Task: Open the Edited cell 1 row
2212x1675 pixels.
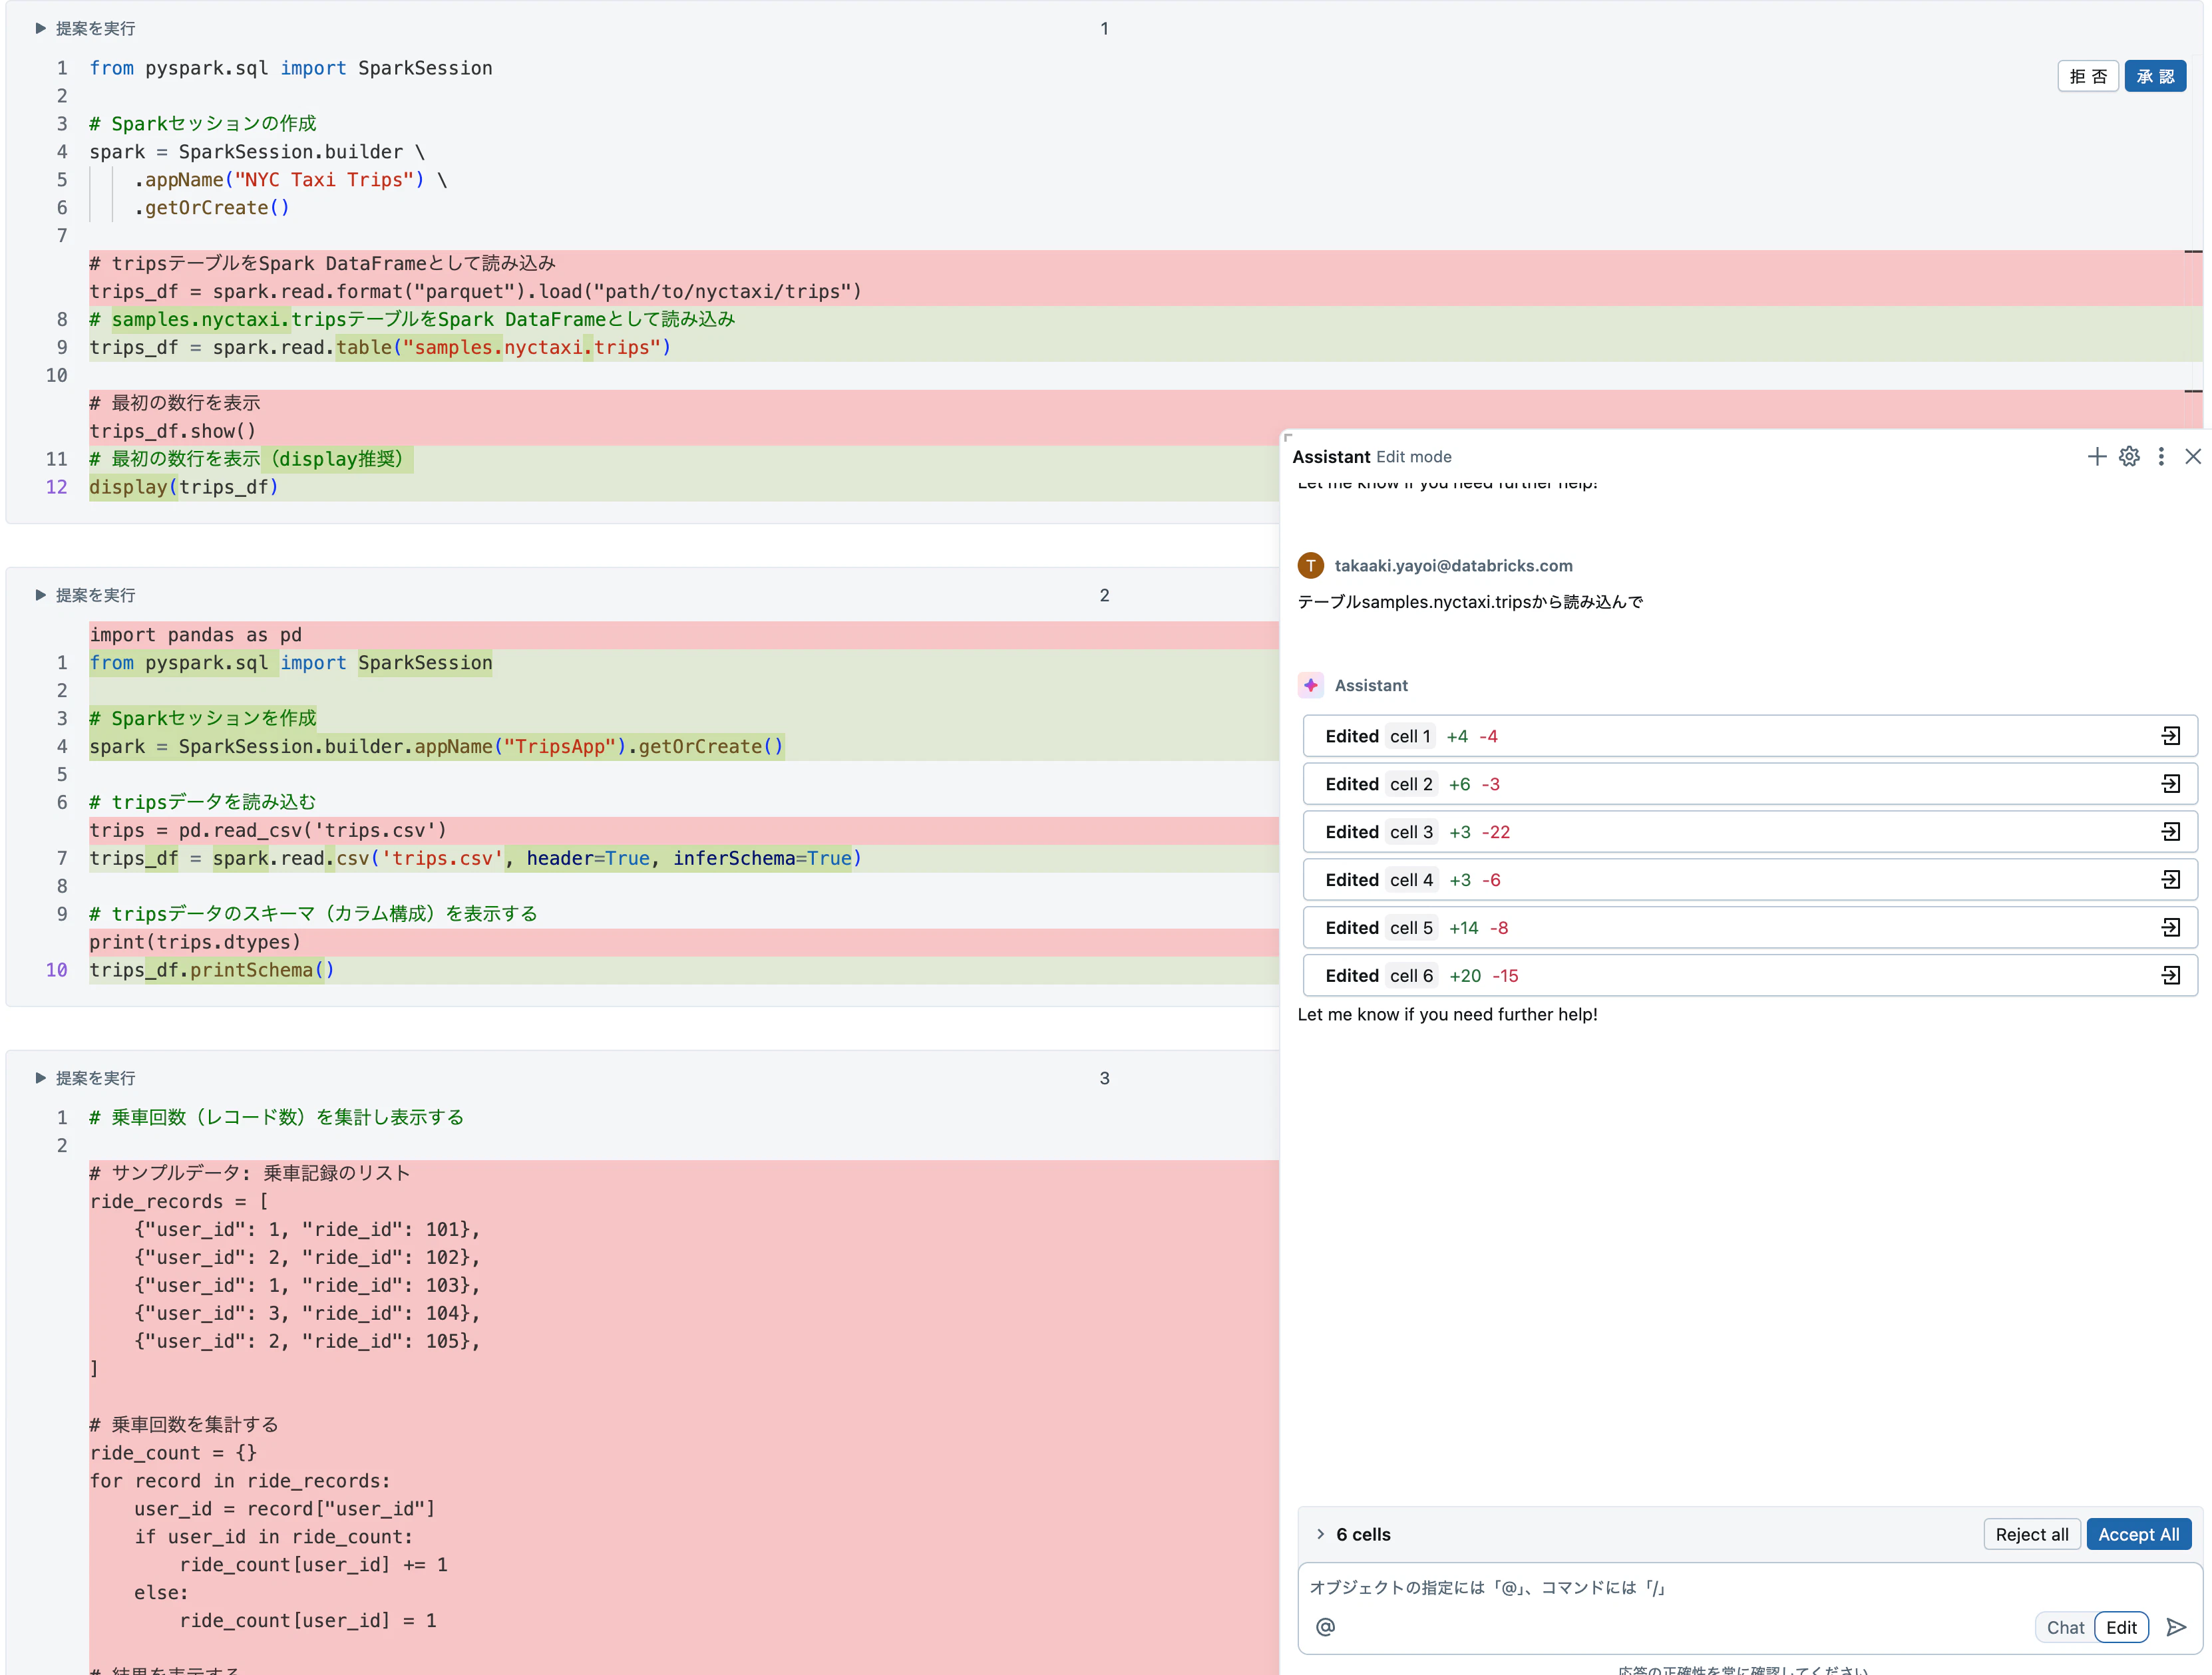Action: [1749, 736]
